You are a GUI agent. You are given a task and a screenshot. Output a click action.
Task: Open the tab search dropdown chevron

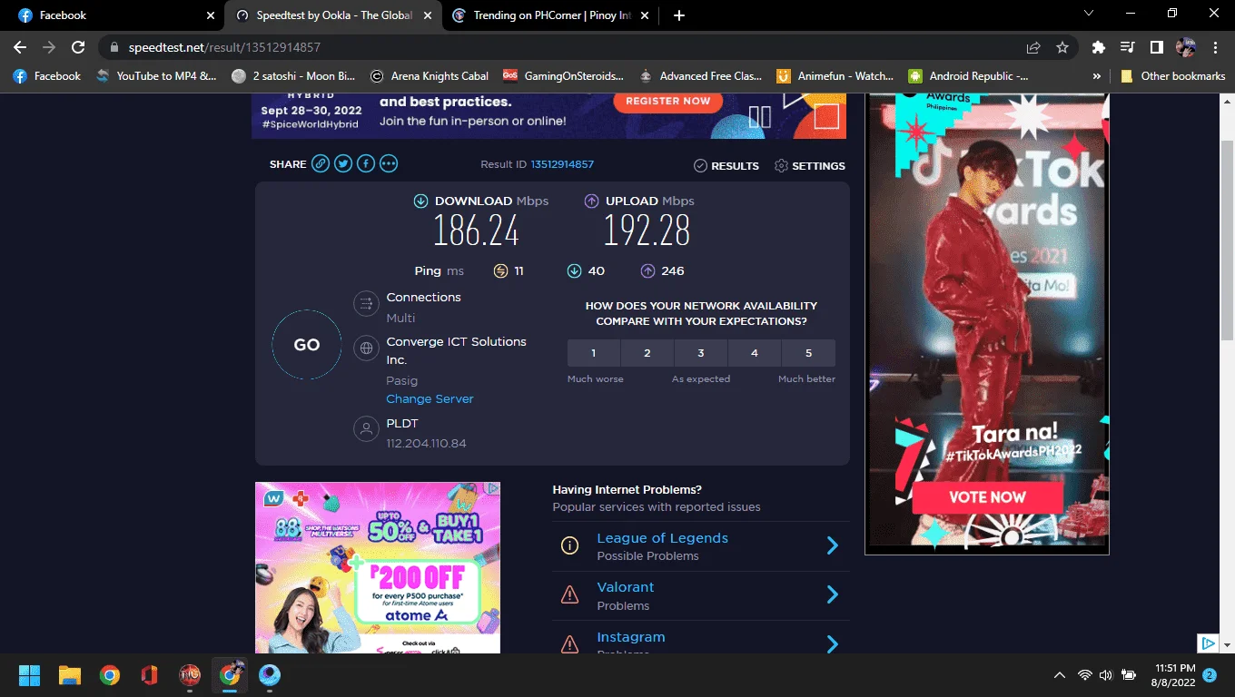[x=1090, y=14]
